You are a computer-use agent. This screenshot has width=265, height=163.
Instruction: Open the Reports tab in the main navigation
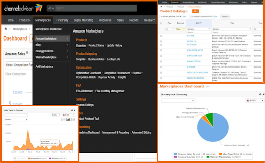pyautogui.click(x=134, y=20)
